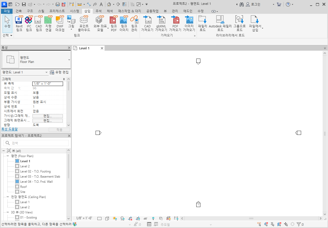This screenshot has width=328, height=228.
Task: Switch to the 공동작업 ribbon tab
Action: pos(152,11)
